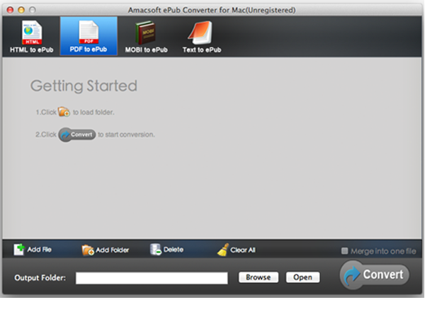Choose Text to ePub conversion
The height and width of the screenshot is (324, 425).
pyautogui.click(x=202, y=36)
